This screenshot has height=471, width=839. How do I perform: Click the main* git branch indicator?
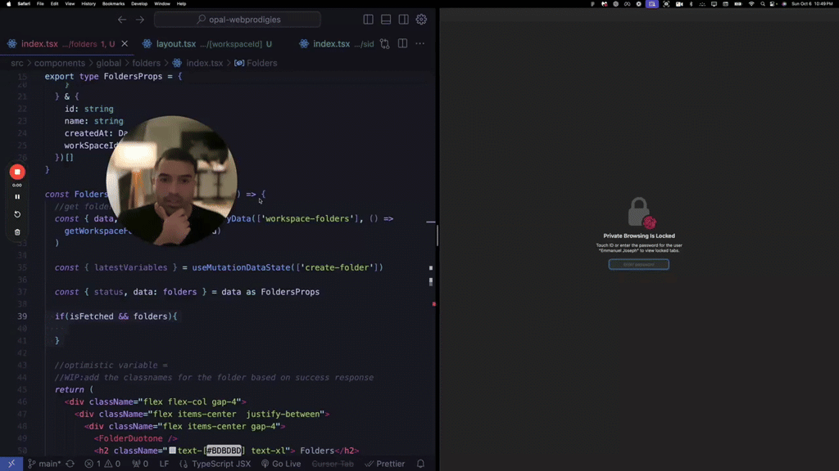tap(45, 464)
